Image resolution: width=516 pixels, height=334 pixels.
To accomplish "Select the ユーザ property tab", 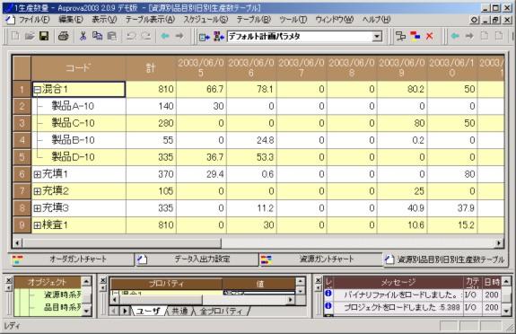I will (148, 311).
